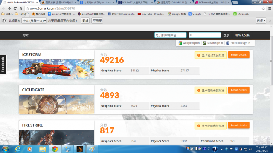273x153 pixels.
Task: Open File Explorer from the taskbar
Action: click(42, 149)
